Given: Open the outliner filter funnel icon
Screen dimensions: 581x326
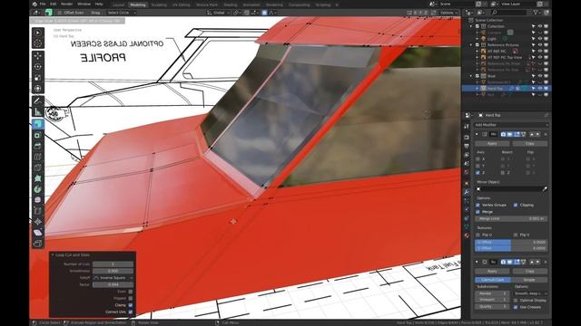Looking at the screenshot, I should [536, 13].
